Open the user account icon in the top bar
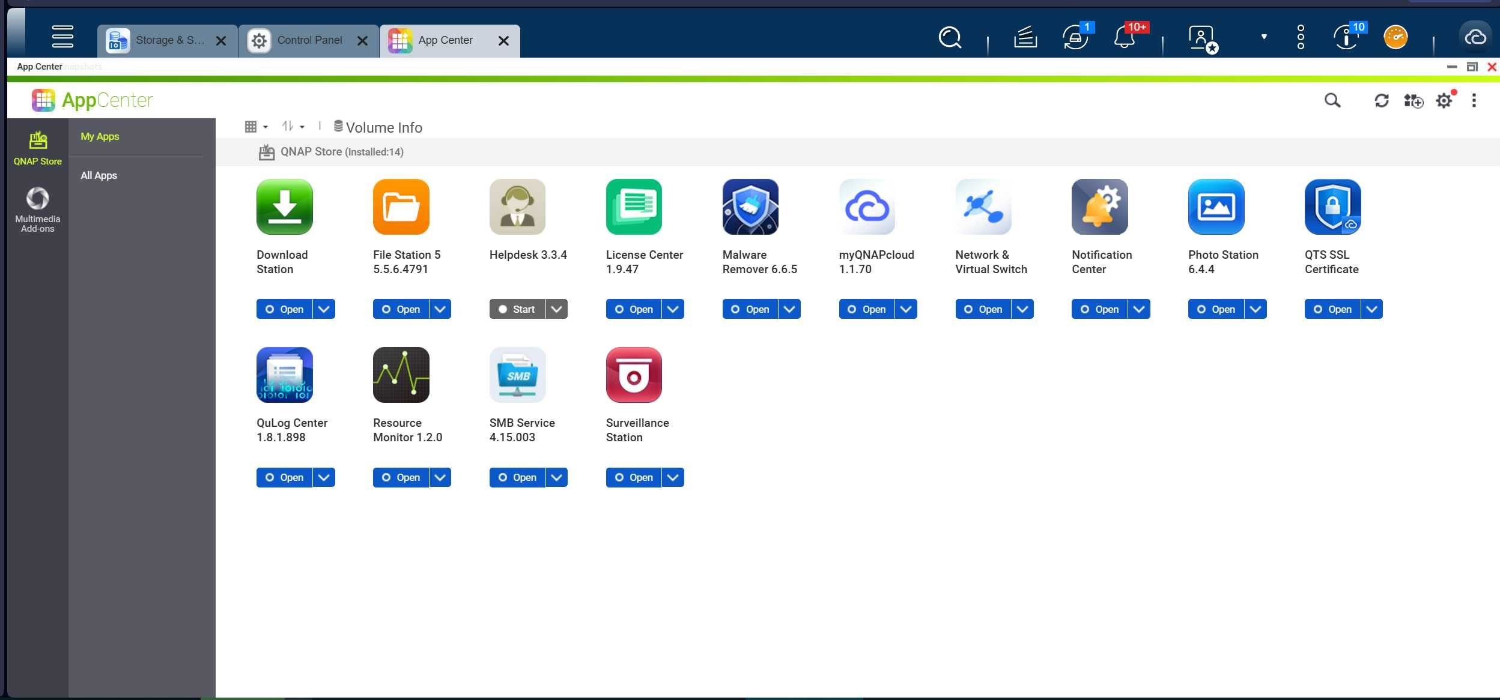This screenshot has width=1500, height=700. coord(1203,39)
